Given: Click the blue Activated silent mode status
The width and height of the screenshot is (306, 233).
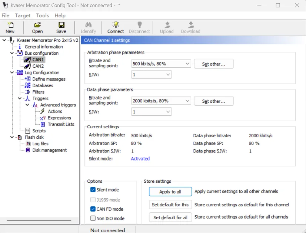Looking at the screenshot, I should tap(140, 159).
